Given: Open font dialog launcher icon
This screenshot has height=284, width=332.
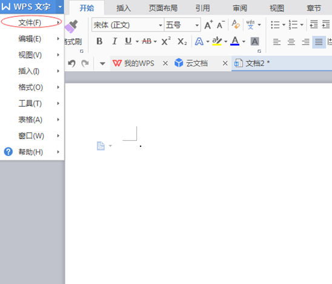Looking at the screenshot, I should click(259, 51).
